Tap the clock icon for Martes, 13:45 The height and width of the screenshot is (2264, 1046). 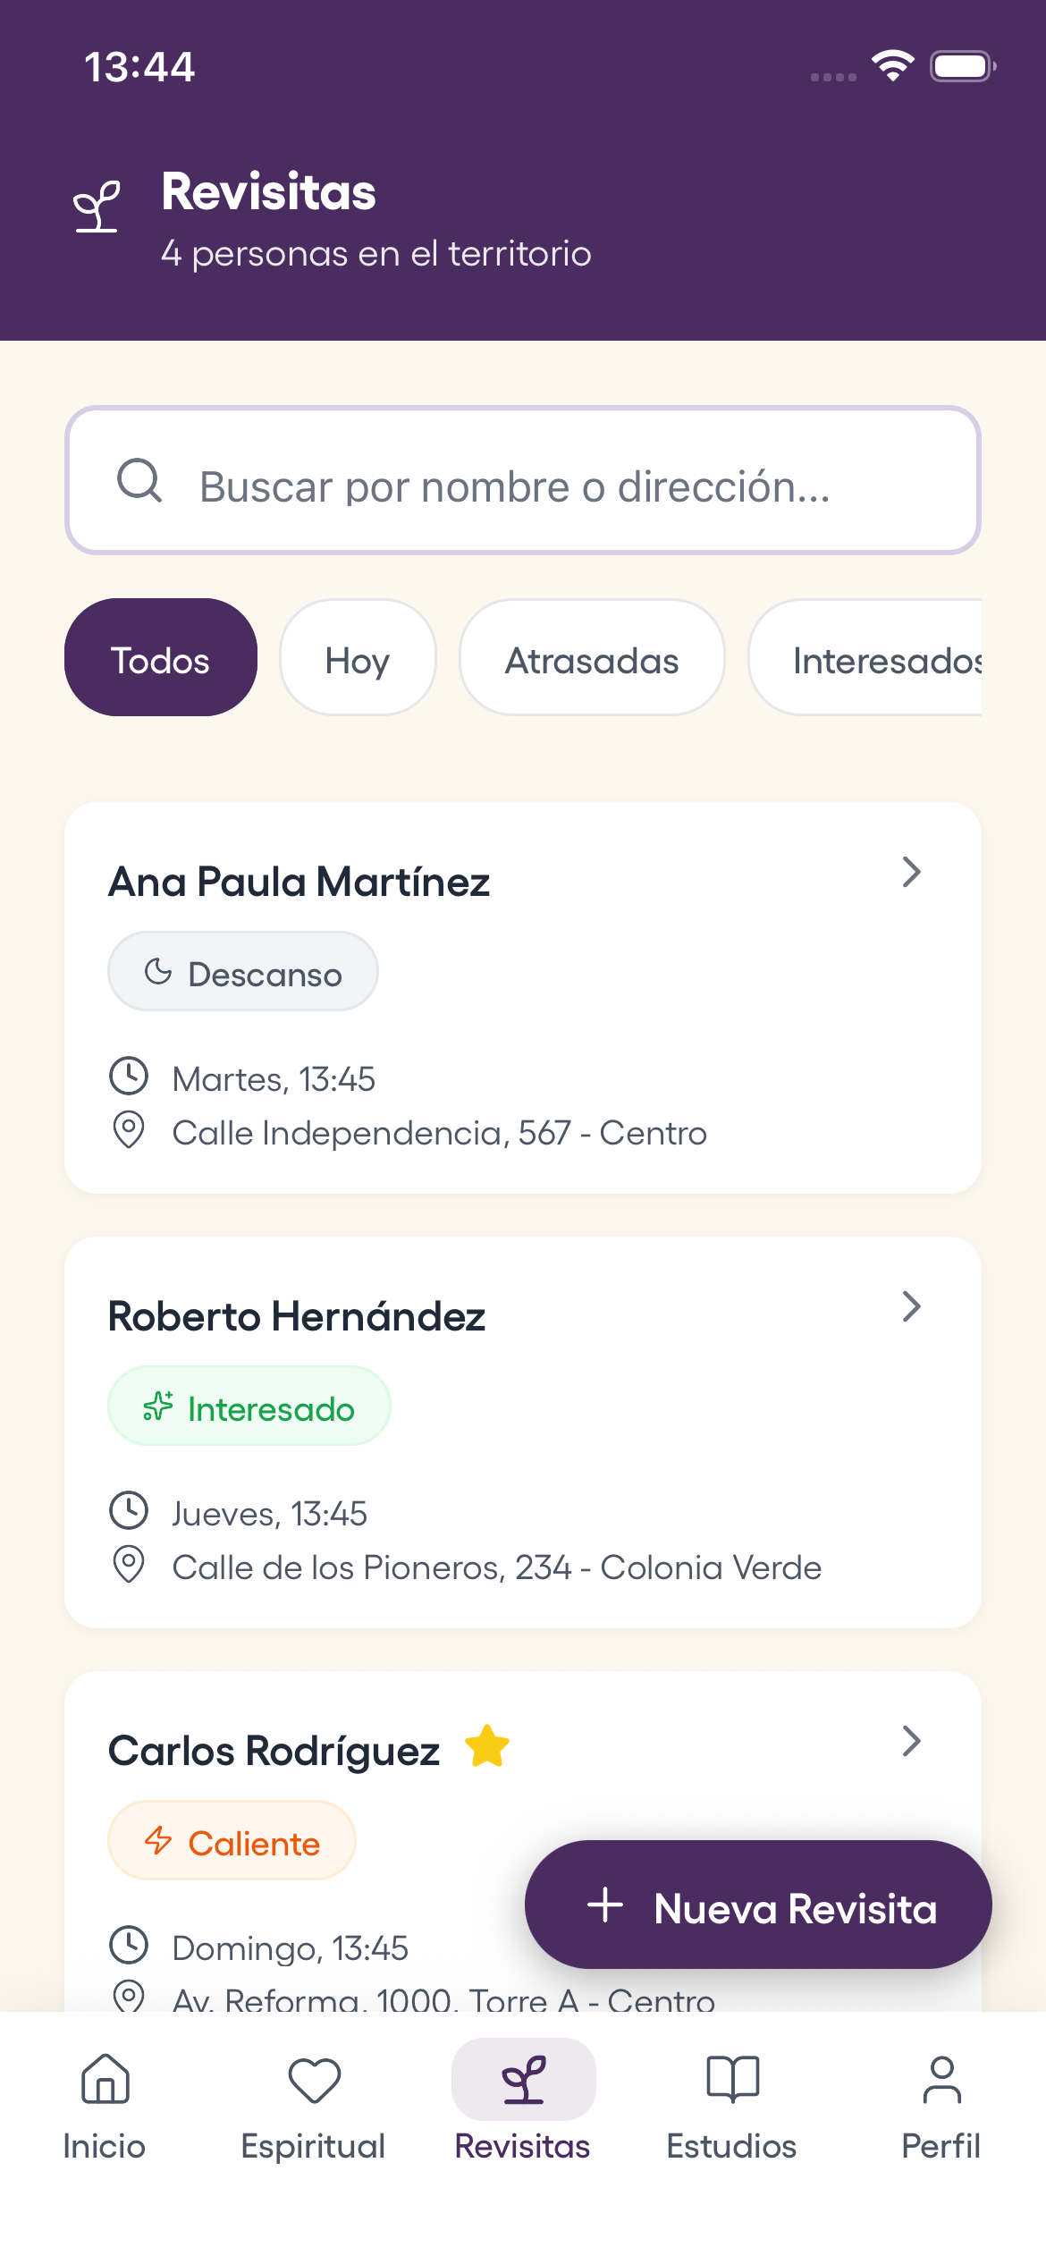pos(129,1076)
